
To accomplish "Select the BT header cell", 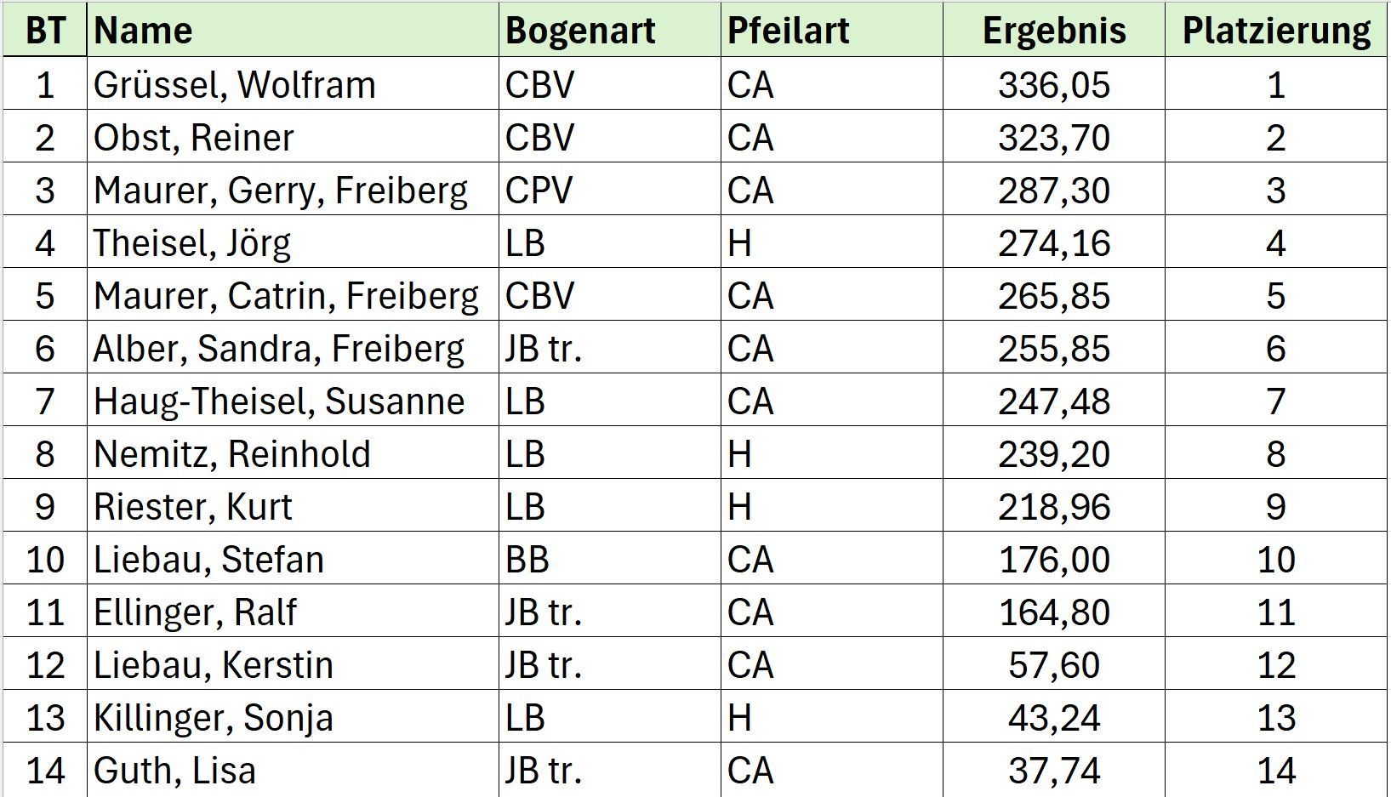I will coord(45,31).
